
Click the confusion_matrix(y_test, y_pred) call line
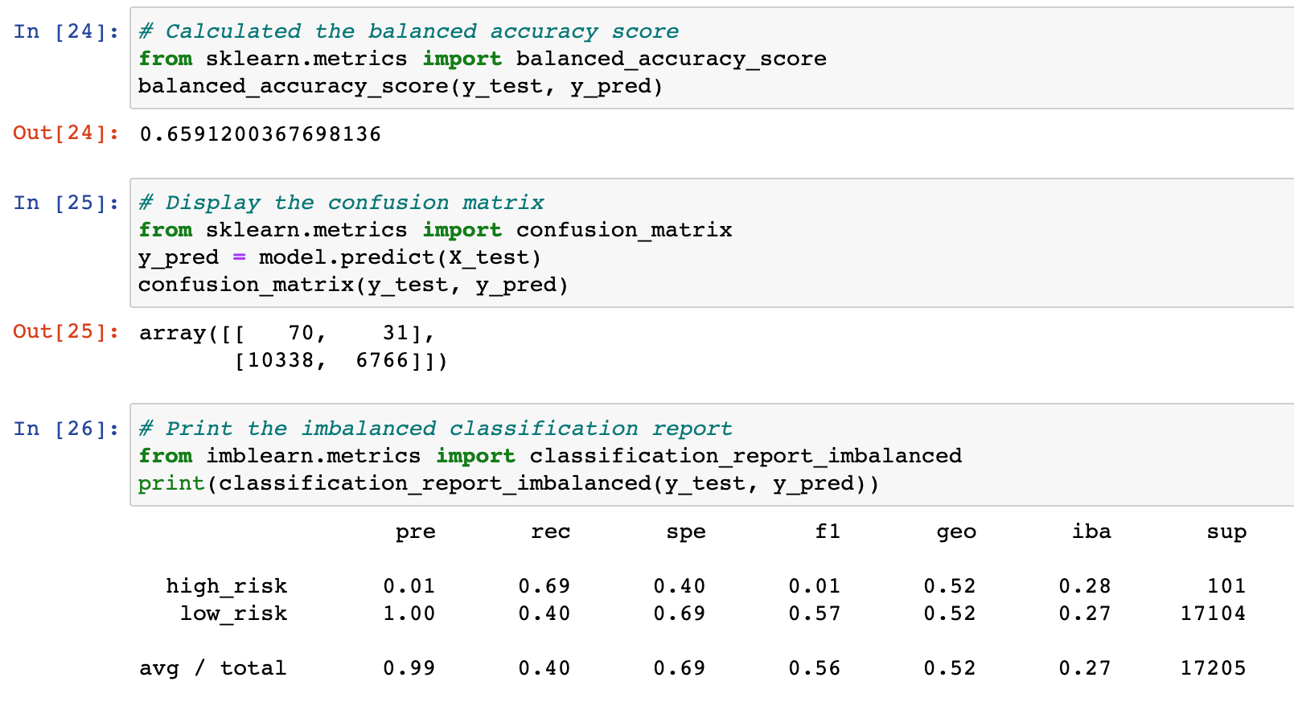[353, 285]
